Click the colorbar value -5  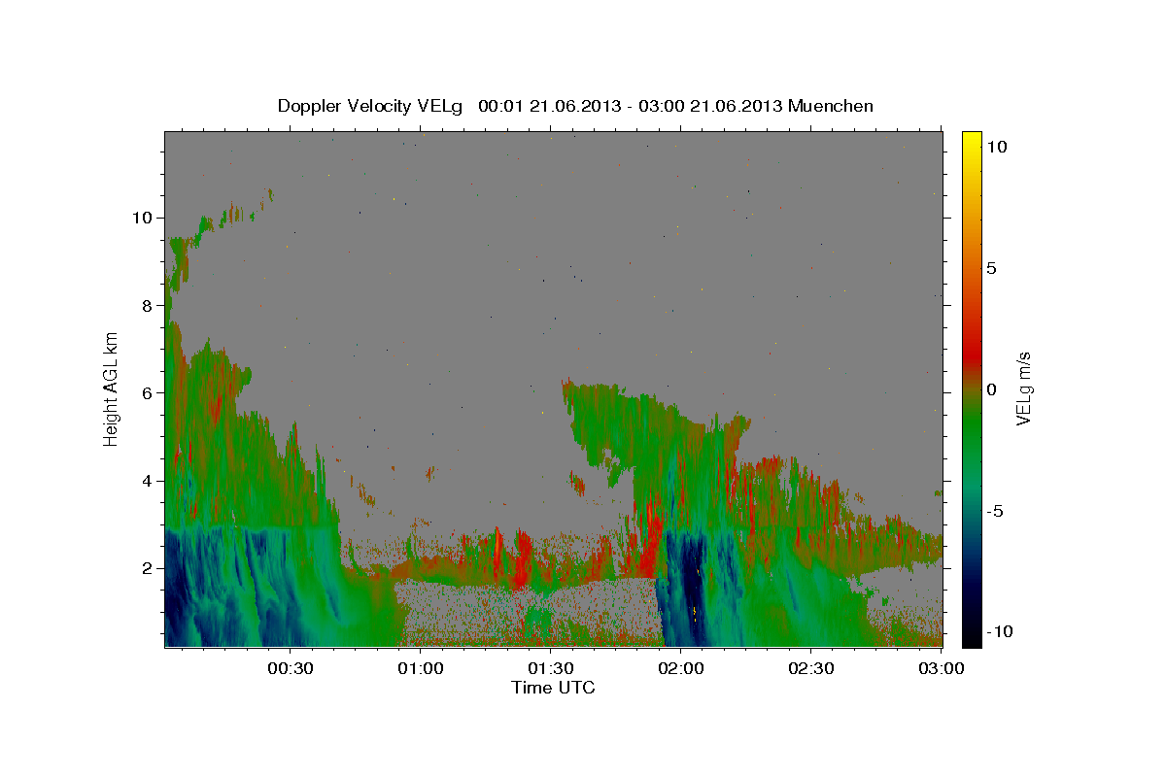pos(997,511)
